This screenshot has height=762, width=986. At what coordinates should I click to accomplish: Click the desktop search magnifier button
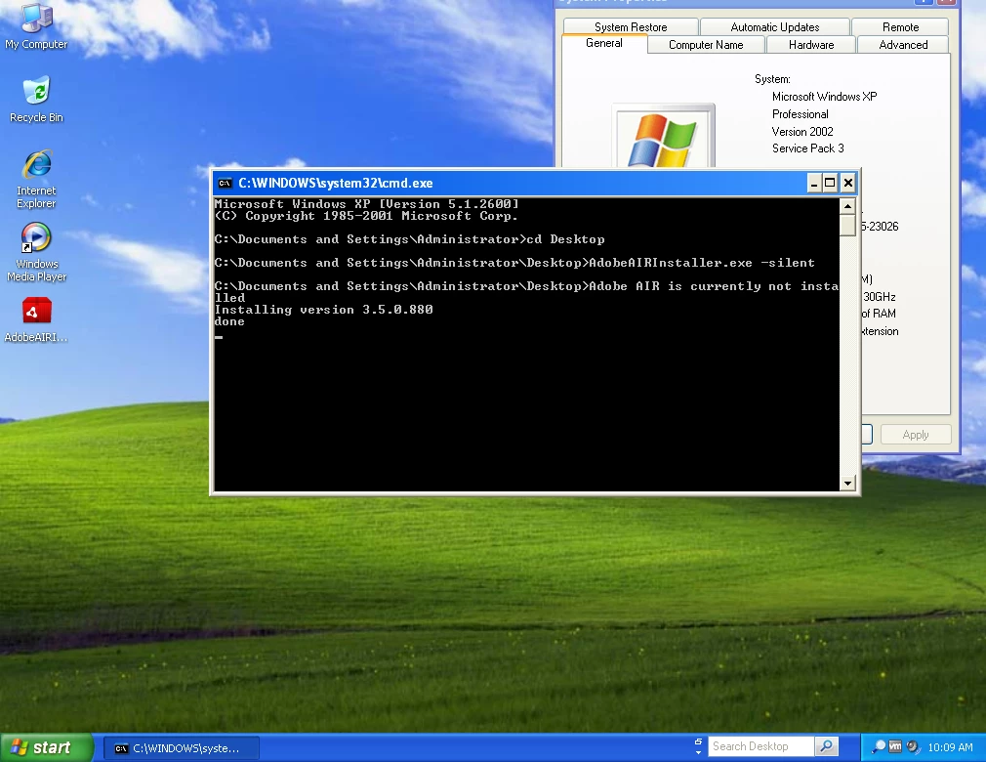(x=826, y=746)
